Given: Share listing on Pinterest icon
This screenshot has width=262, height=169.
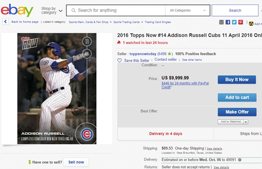Looking at the screenshot, I should coord(241,22).
